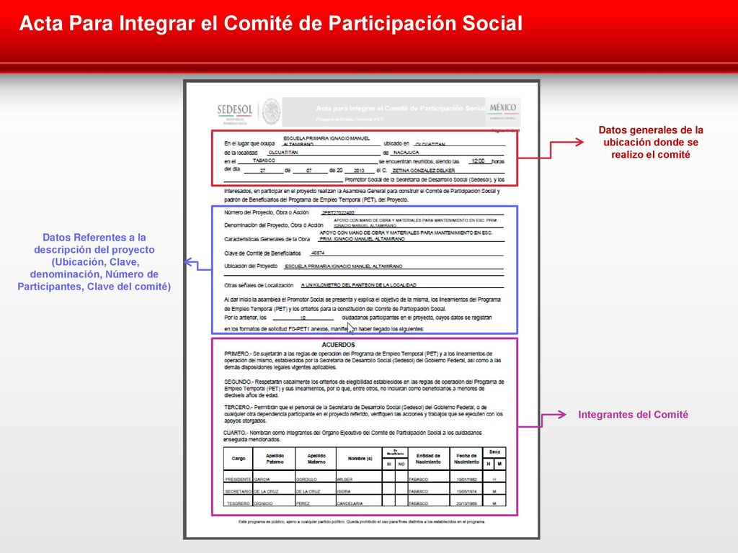Click the 'Fecha de Nacimiento' column header
This screenshot has width=738, height=553.
point(466,459)
